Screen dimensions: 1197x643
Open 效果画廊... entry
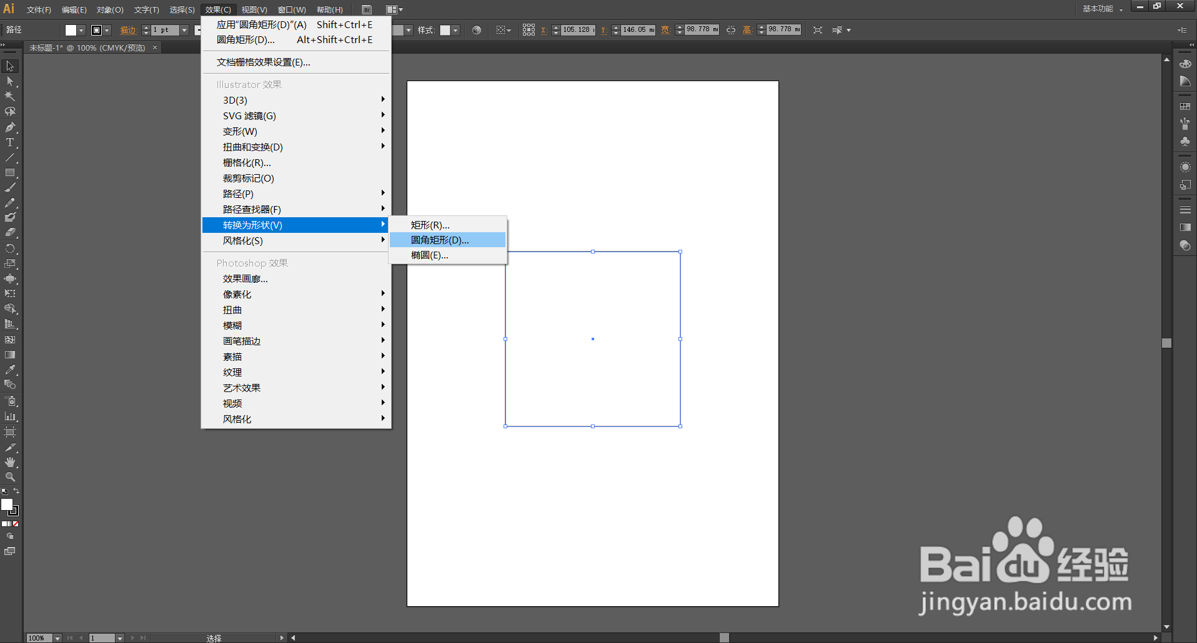click(296, 278)
